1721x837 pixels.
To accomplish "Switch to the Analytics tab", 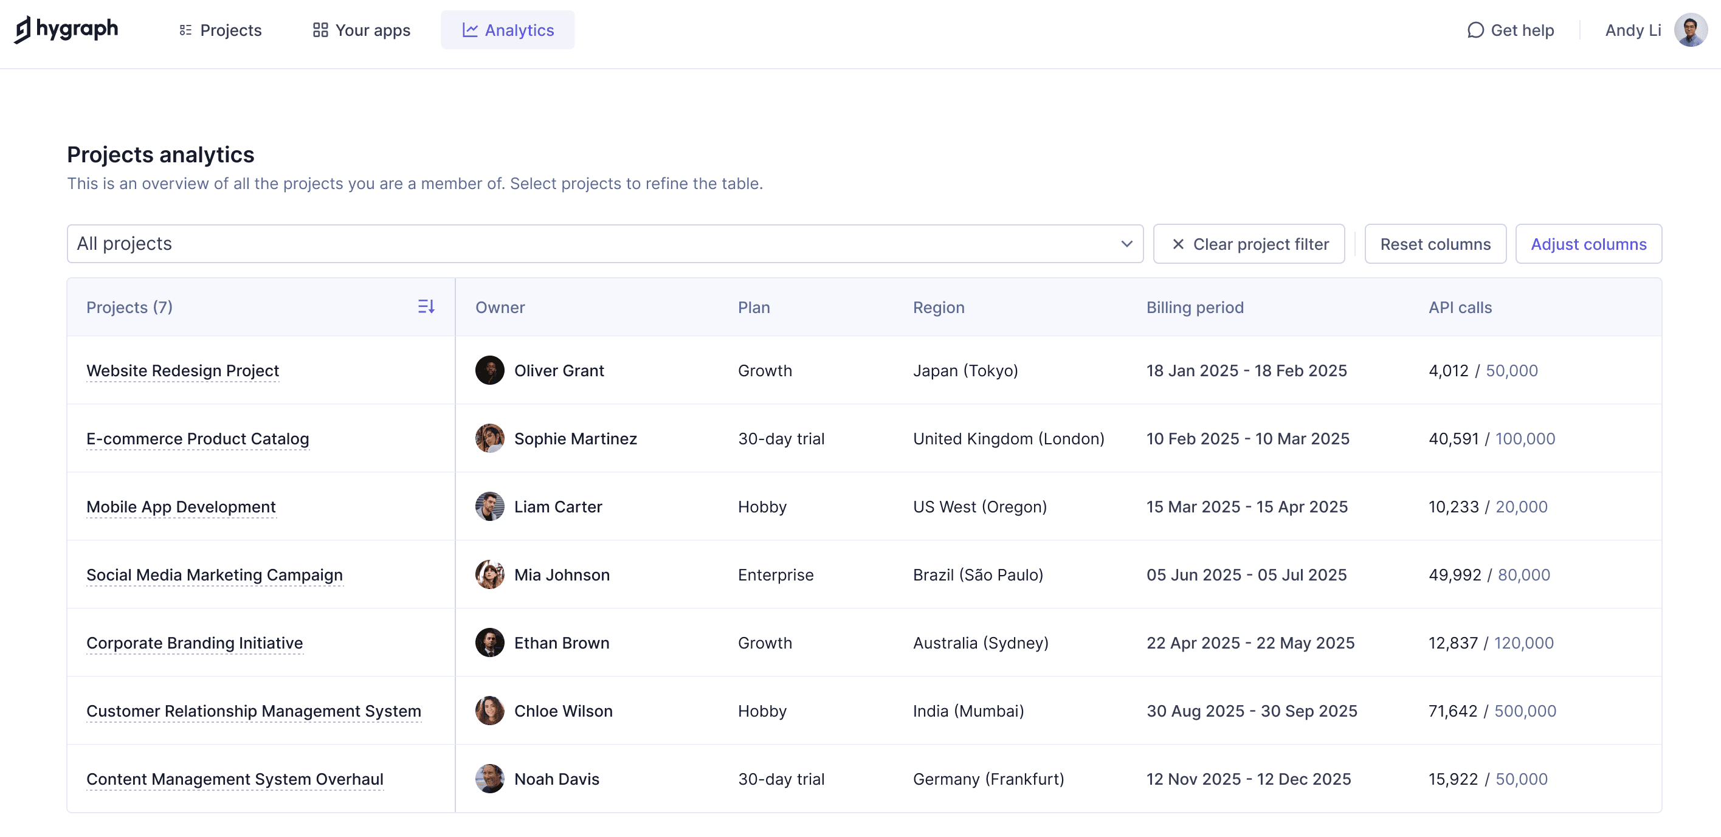I will click(x=507, y=30).
